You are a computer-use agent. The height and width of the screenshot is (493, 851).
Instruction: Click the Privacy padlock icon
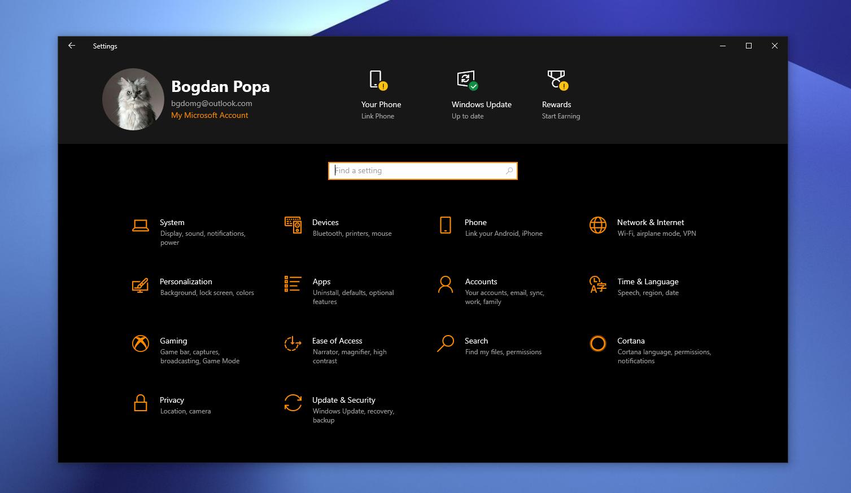pyautogui.click(x=141, y=403)
